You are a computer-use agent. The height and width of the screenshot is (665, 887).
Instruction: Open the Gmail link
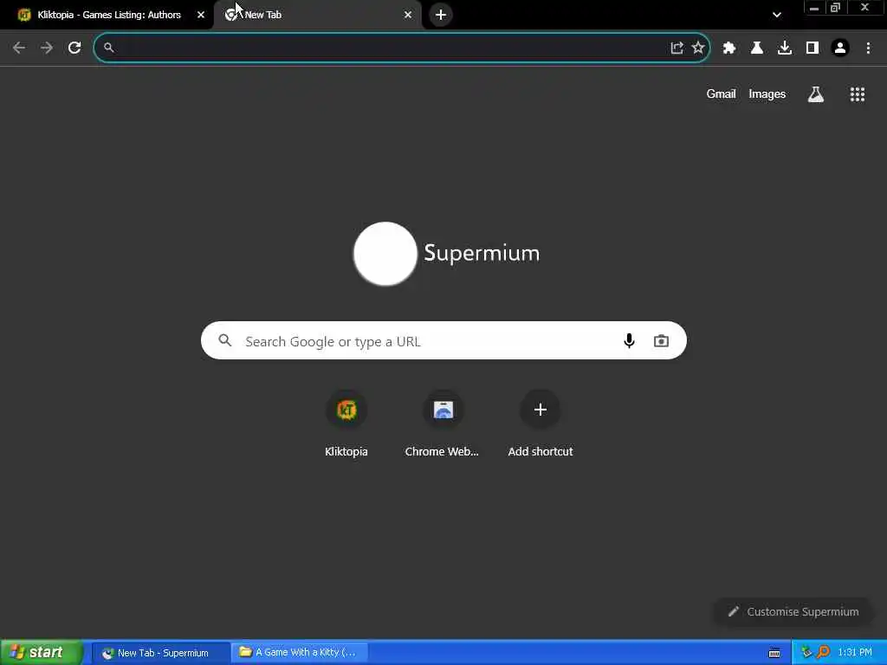pyautogui.click(x=721, y=94)
